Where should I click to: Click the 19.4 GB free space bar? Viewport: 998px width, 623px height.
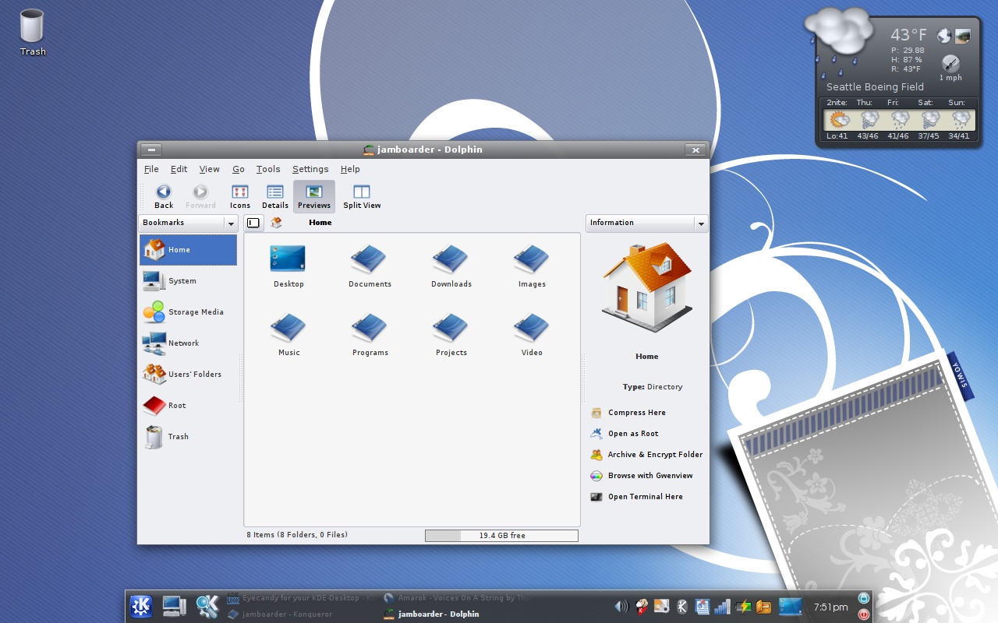[x=501, y=536]
